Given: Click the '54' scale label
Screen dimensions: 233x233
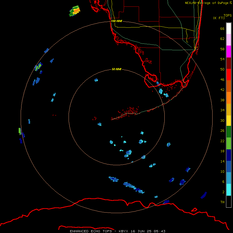Looking at the screenshot, I should coord(222,59).
